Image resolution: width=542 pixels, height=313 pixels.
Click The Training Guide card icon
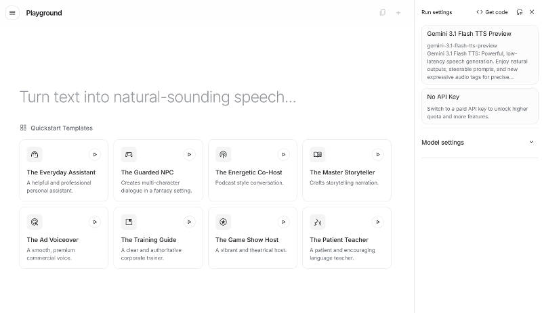pos(129,222)
